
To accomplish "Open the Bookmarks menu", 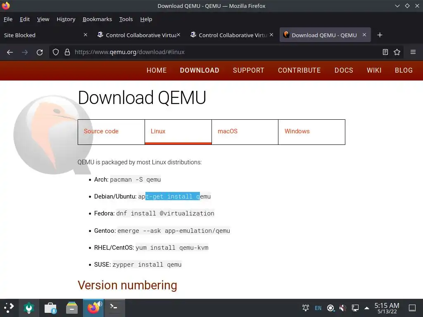I will [x=97, y=19].
